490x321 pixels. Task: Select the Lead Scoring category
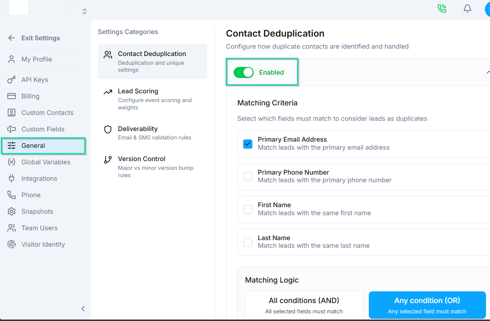tap(152, 99)
